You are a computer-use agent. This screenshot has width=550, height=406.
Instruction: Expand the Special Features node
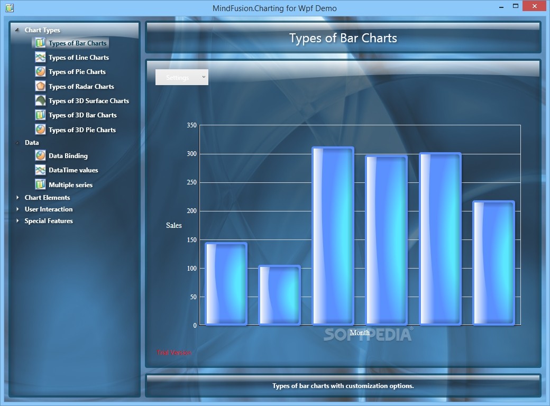[17, 221]
